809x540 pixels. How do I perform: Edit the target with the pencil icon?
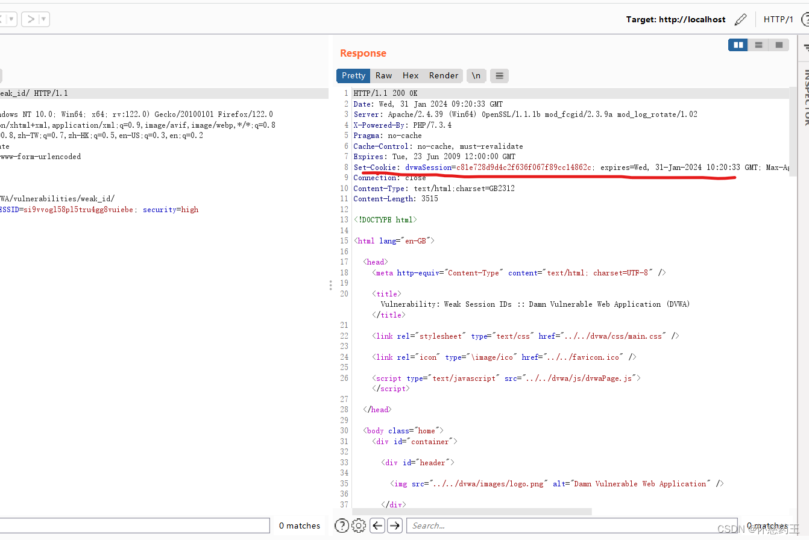click(x=740, y=20)
